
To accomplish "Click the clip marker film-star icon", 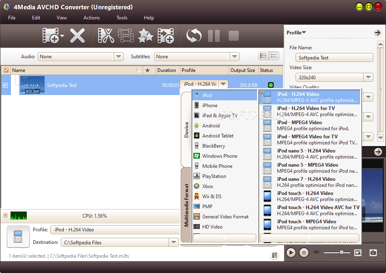I will 358,252.
